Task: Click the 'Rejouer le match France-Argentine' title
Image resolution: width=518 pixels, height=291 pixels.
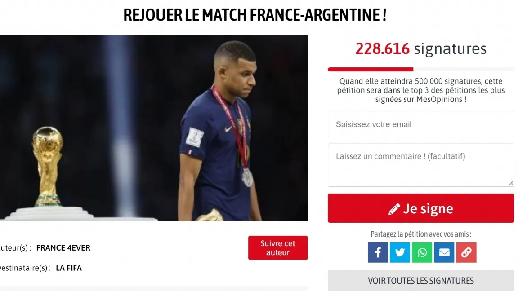Action: (x=255, y=15)
